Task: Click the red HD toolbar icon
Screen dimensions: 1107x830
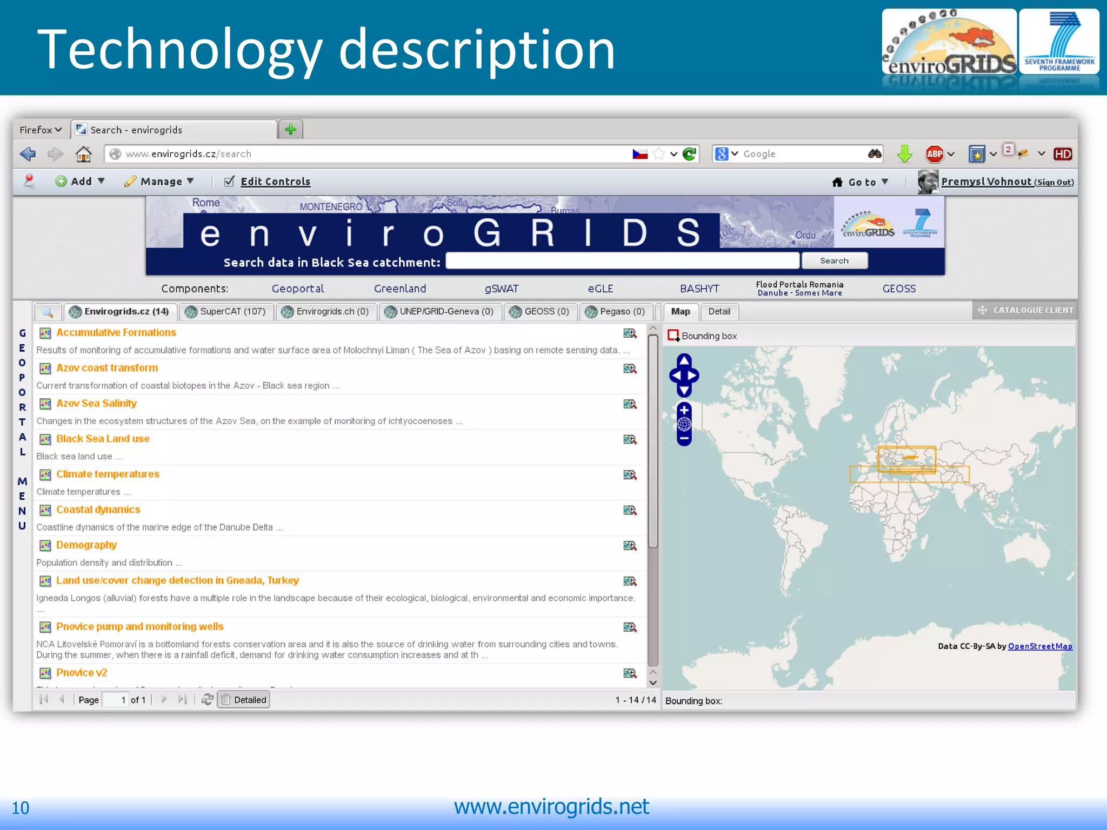Action: tap(1063, 154)
